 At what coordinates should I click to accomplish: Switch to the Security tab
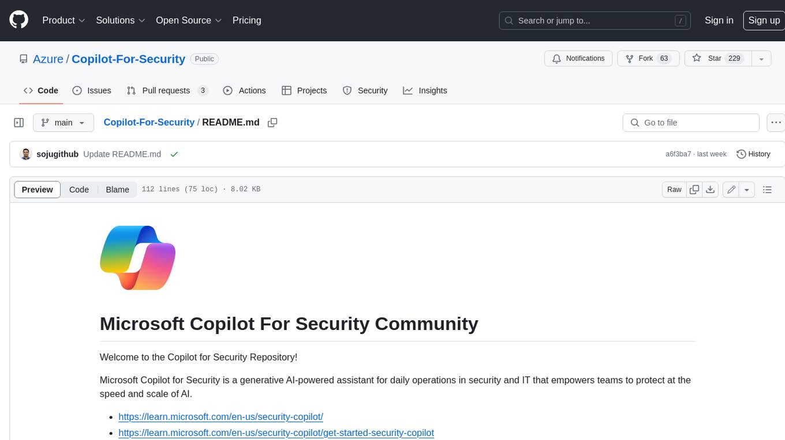click(365, 90)
